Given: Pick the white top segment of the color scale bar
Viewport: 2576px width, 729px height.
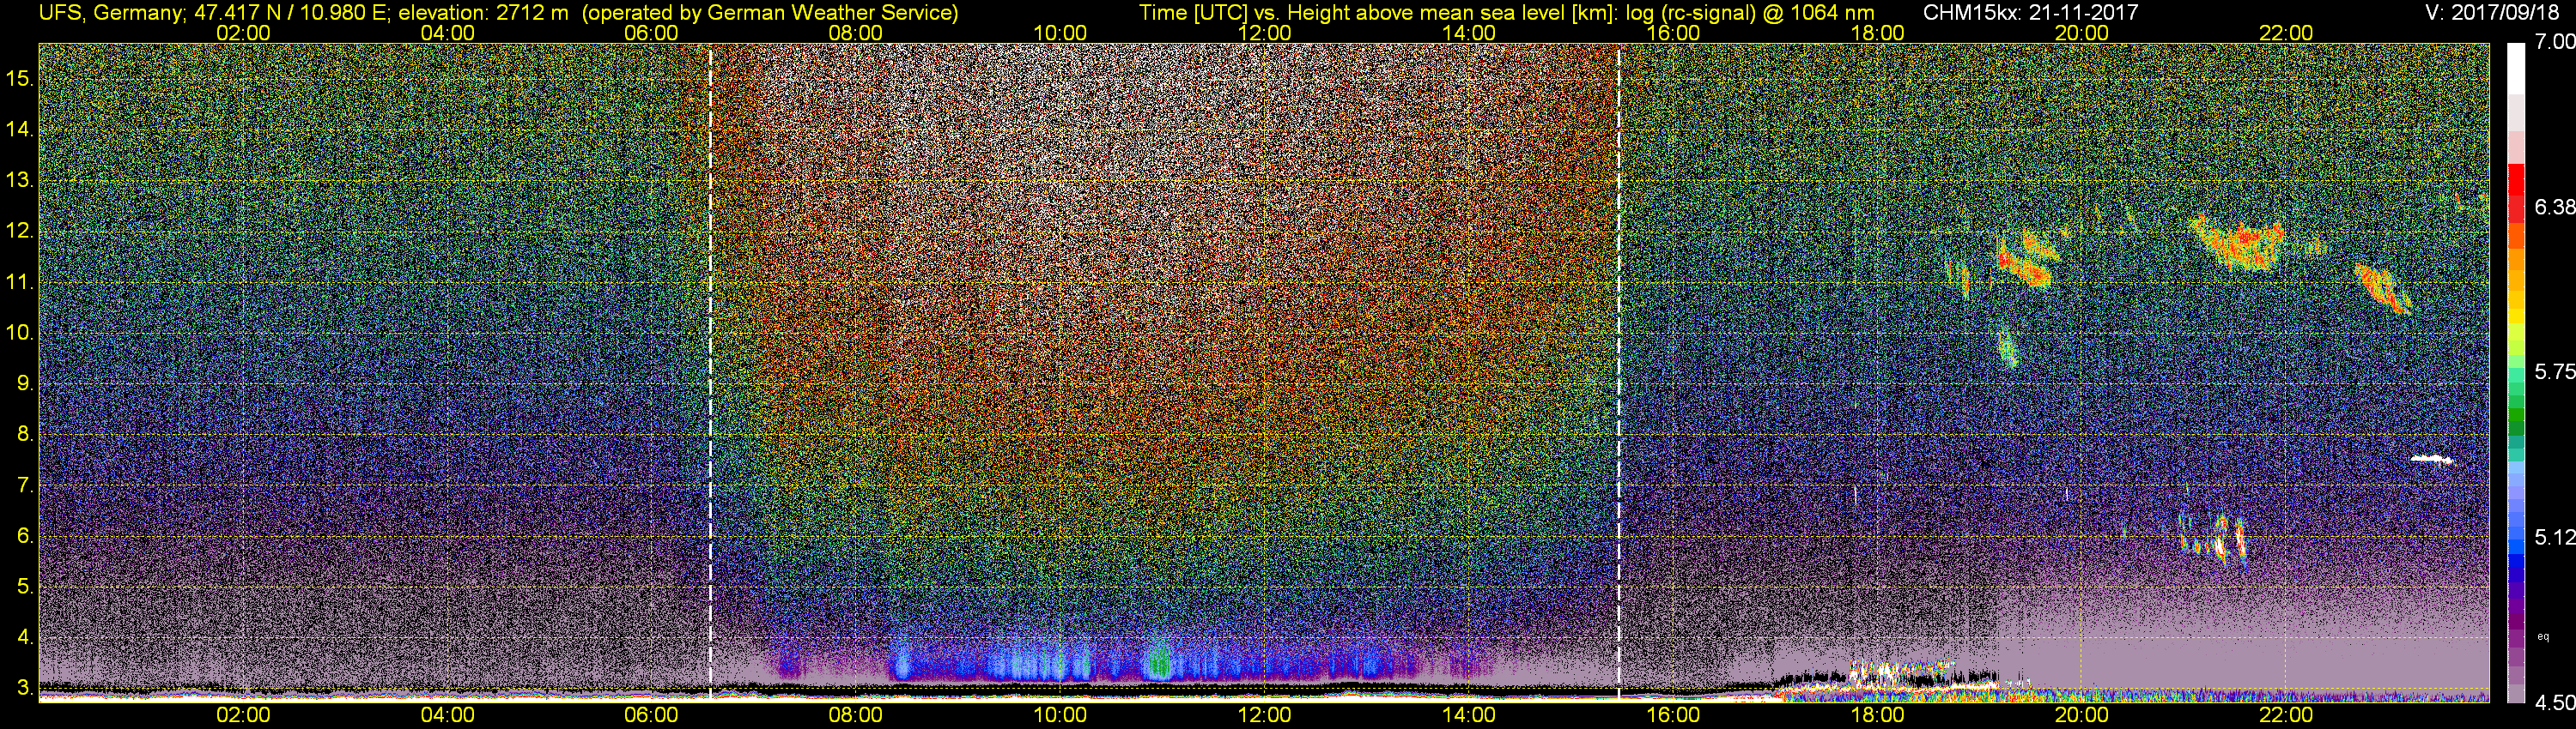Looking at the screenshot, I should pos(2516,70).
